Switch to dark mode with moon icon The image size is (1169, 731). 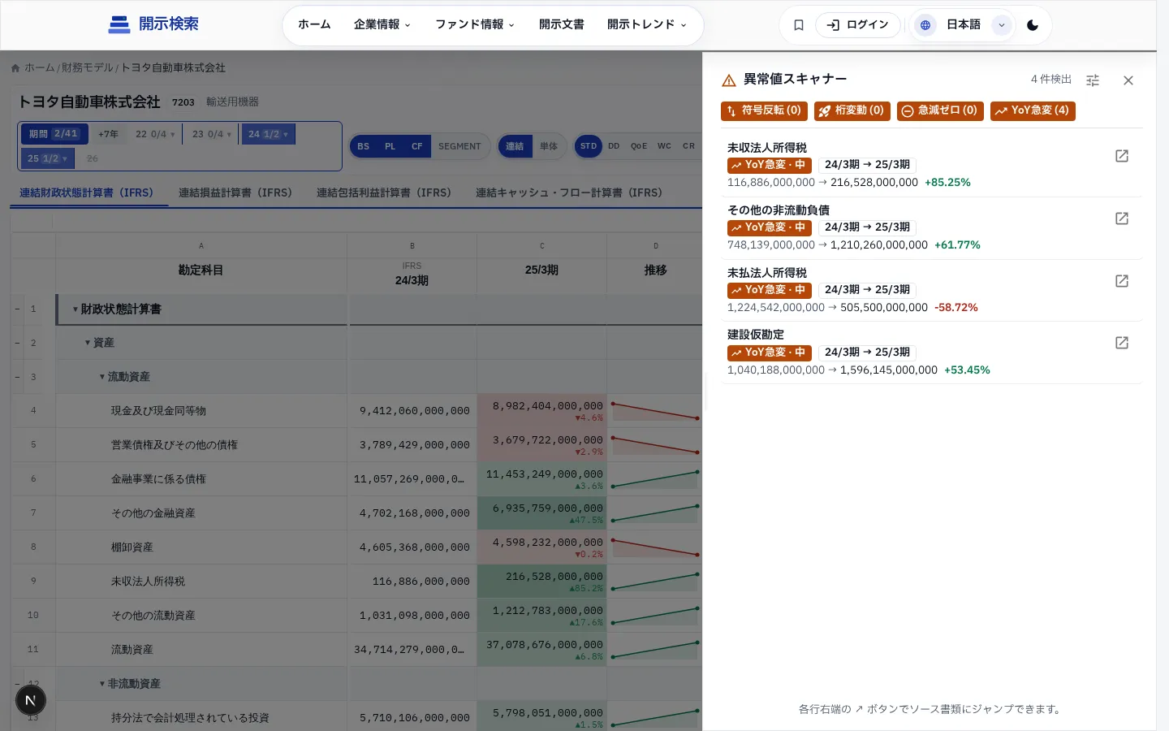click(x=1033, y=25)
